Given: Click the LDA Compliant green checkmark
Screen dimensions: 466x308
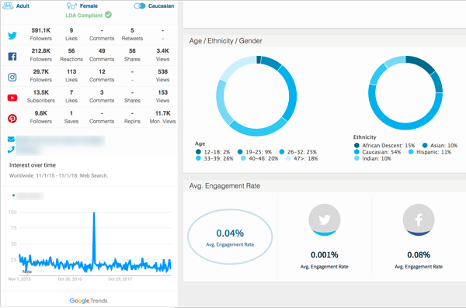Looking at the screenshot, I should pos(108,15).
